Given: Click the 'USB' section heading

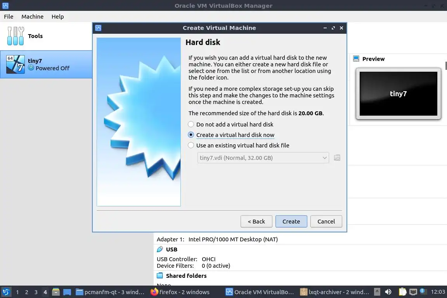Looking at the screenshot, I should point(172,249).
